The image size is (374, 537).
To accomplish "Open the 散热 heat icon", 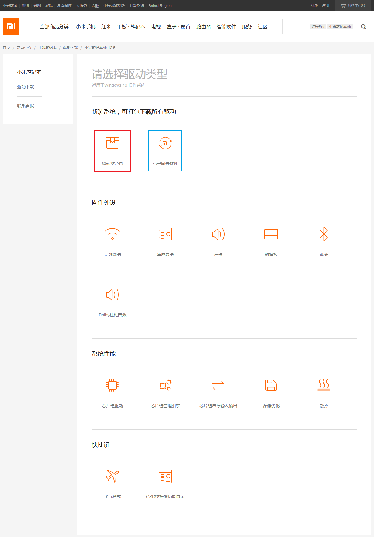I will [x=324, y=385].
